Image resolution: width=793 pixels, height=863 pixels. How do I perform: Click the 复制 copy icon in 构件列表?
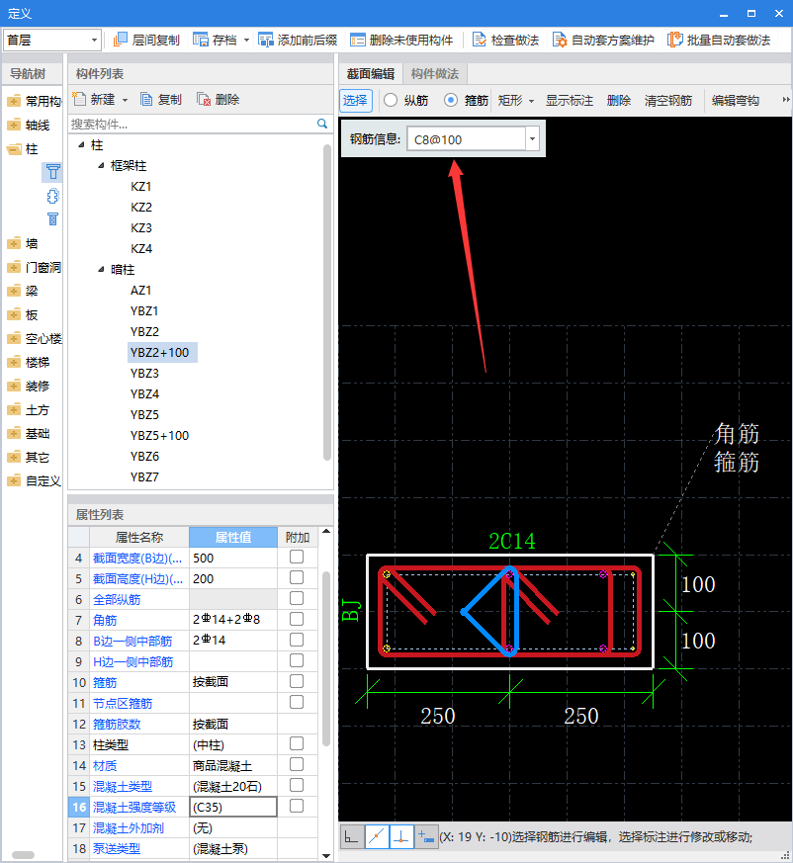tap(146, 99)
